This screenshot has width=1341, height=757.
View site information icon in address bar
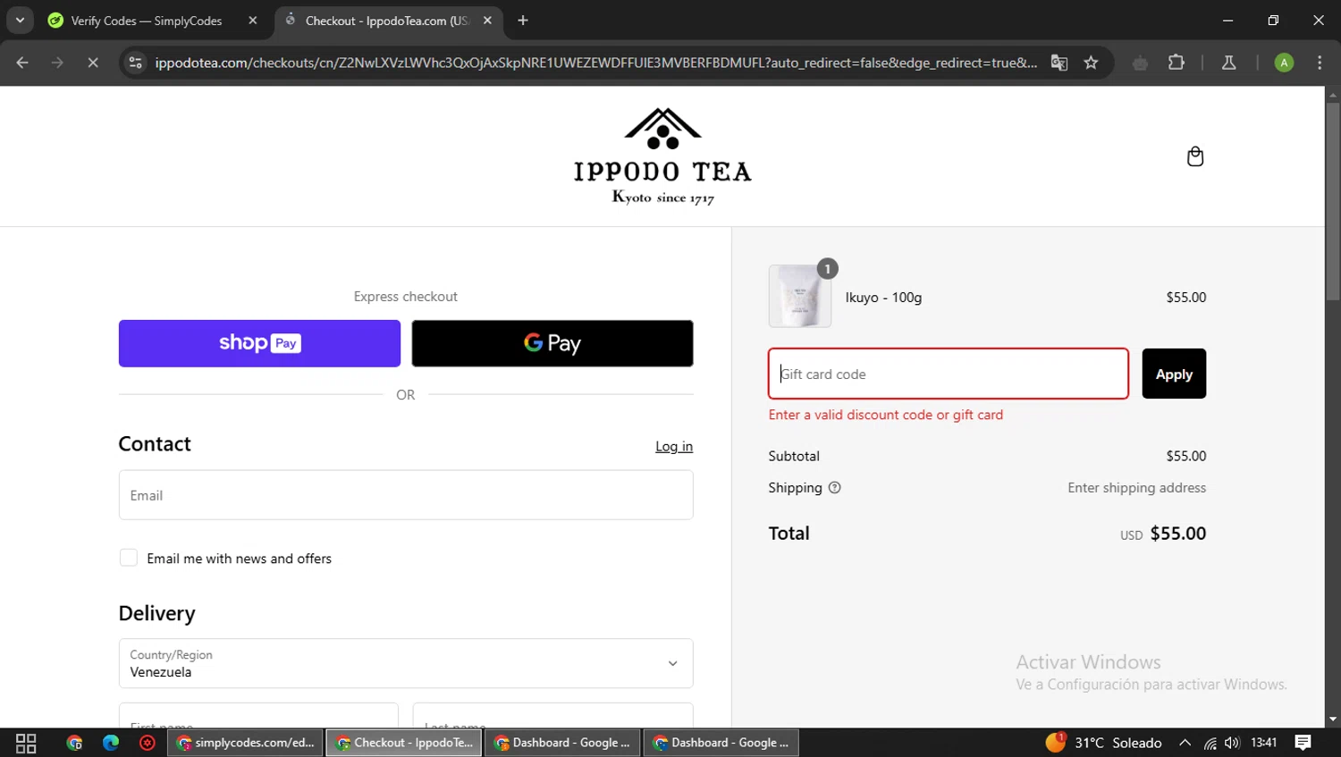pyautogui.click(x=136, y=63)
